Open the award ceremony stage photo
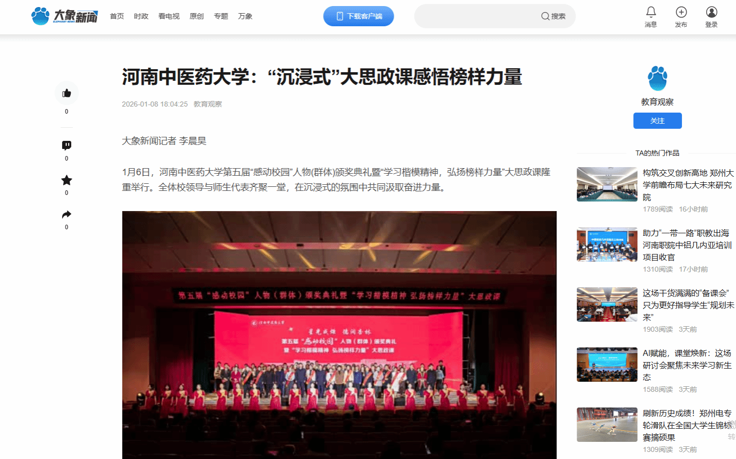 (x=339, y=335)
